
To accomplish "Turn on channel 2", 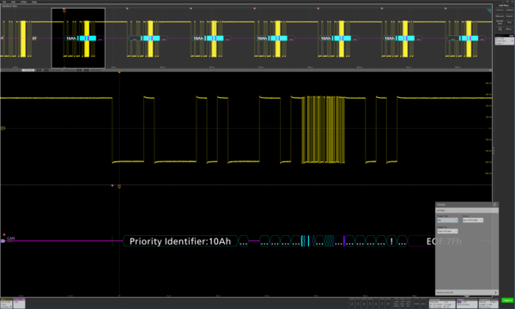I will pyautogui.click(x=352, y=304).
